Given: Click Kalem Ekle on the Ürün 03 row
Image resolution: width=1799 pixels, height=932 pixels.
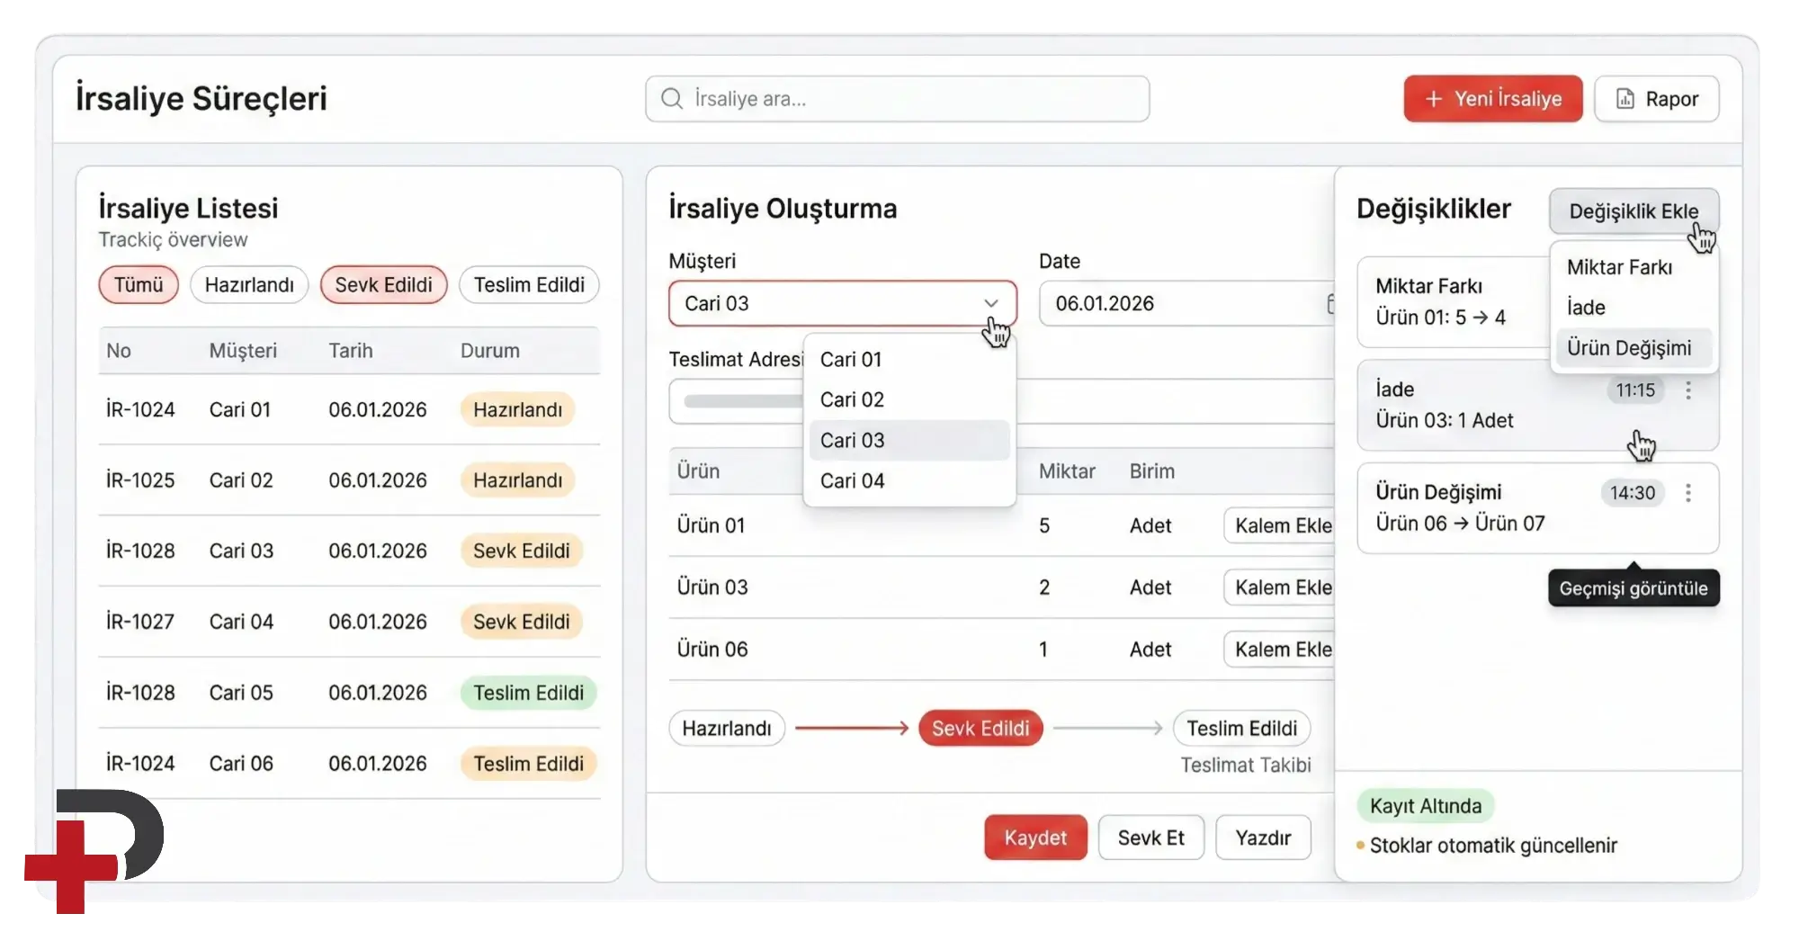Looking at the screenshot, I should coord(1282,587).
